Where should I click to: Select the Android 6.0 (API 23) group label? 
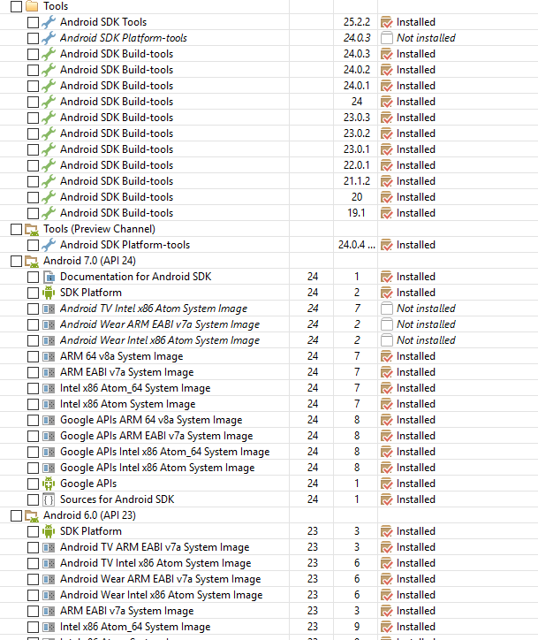(90, 515)
